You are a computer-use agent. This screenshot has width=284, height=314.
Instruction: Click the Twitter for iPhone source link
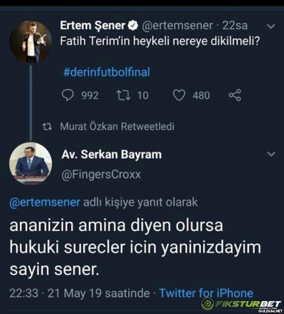coord(206,293)
